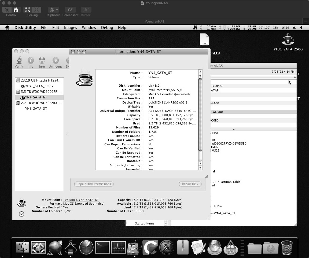Open the File menu
The width and height of the screenshot is (309, 258).
tap(44, 28)
